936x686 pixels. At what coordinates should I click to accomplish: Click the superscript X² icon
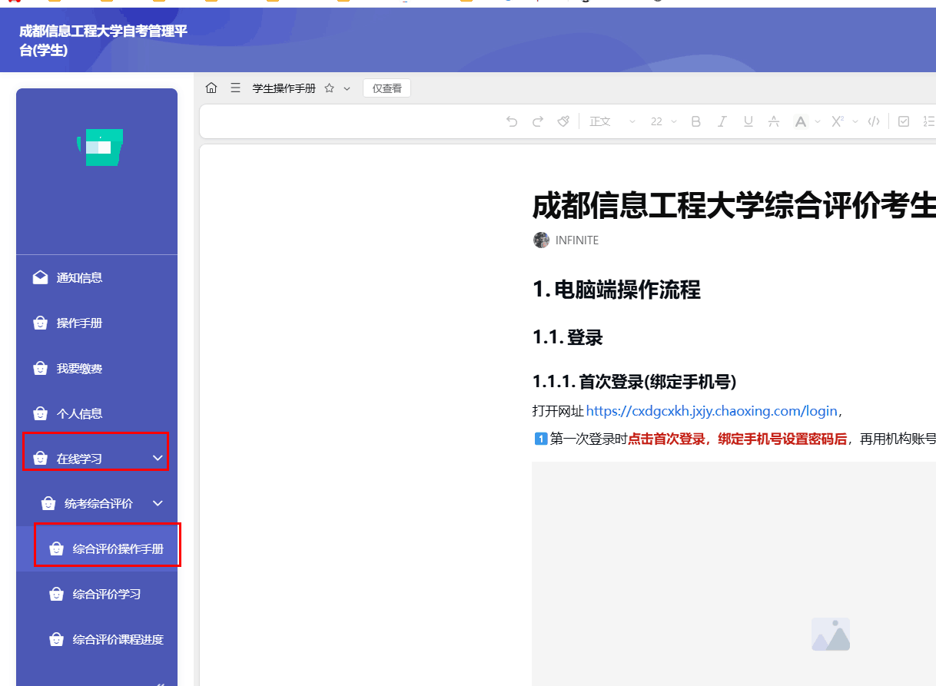coord(838,121)
